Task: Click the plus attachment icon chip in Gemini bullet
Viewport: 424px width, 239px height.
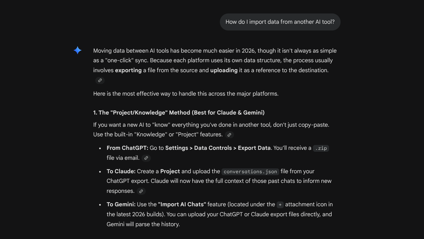Action: tap(280, 205)
